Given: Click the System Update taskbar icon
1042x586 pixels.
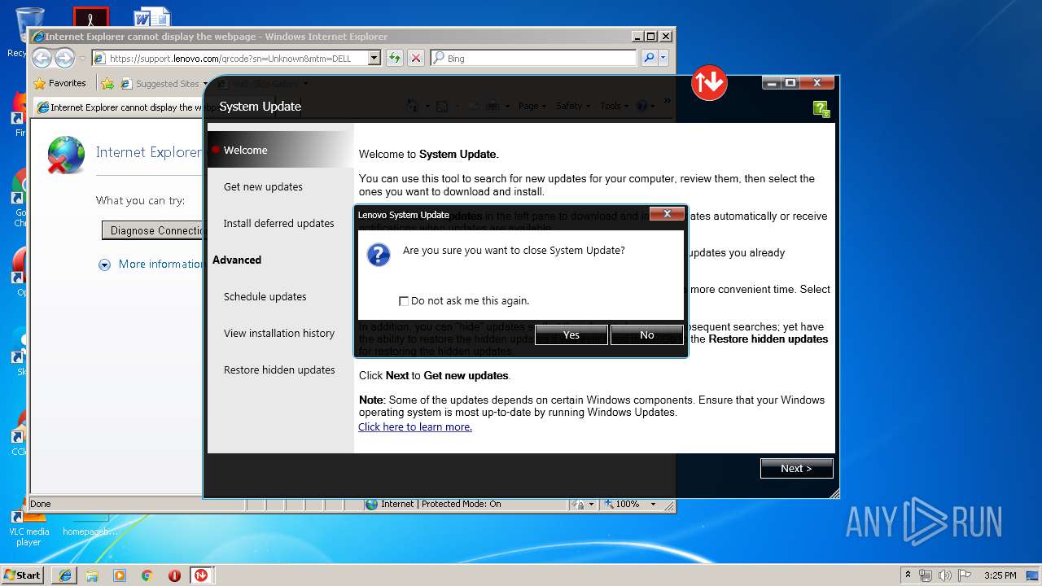Looking at the screenshot, I should (201, 575).
